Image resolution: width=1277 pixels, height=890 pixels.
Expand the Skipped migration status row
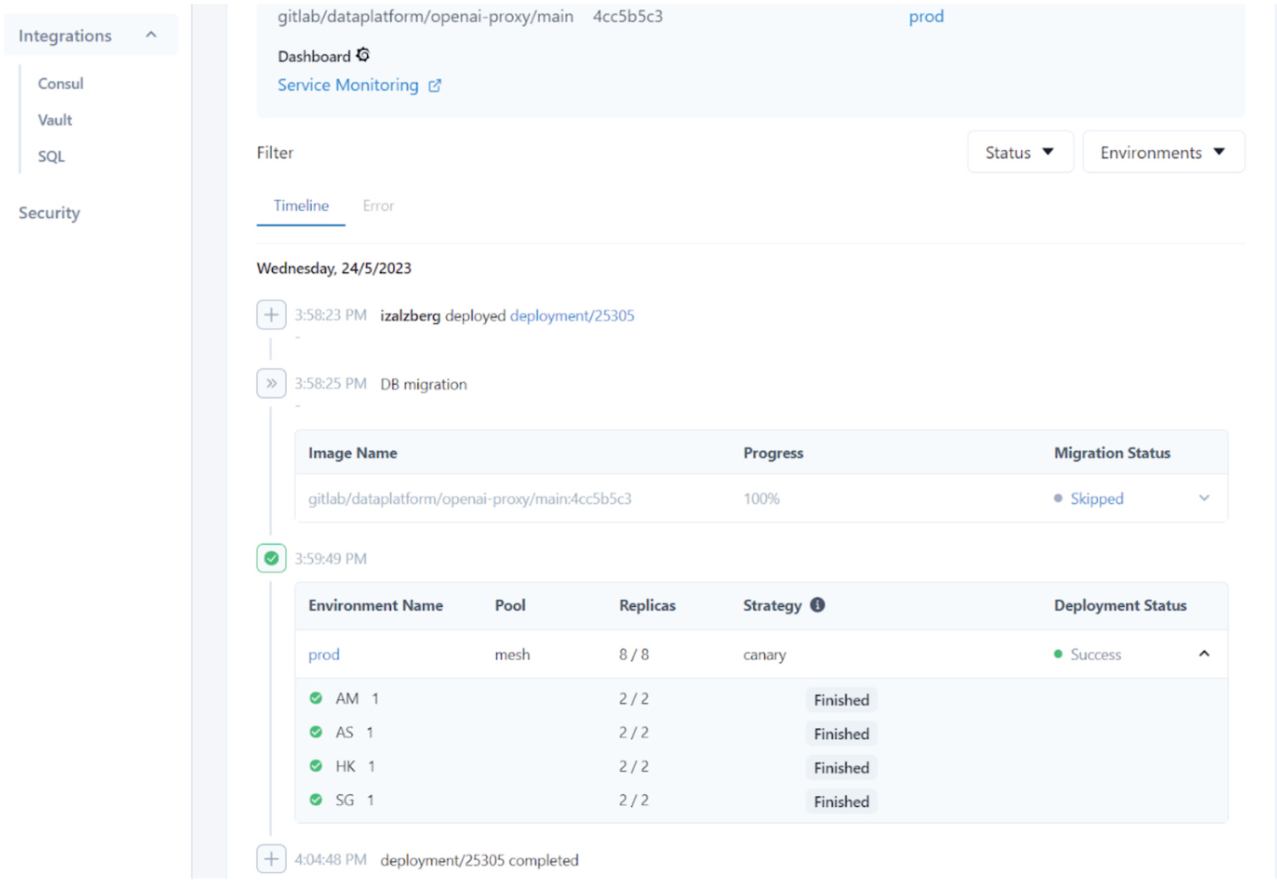(1204, 498)
